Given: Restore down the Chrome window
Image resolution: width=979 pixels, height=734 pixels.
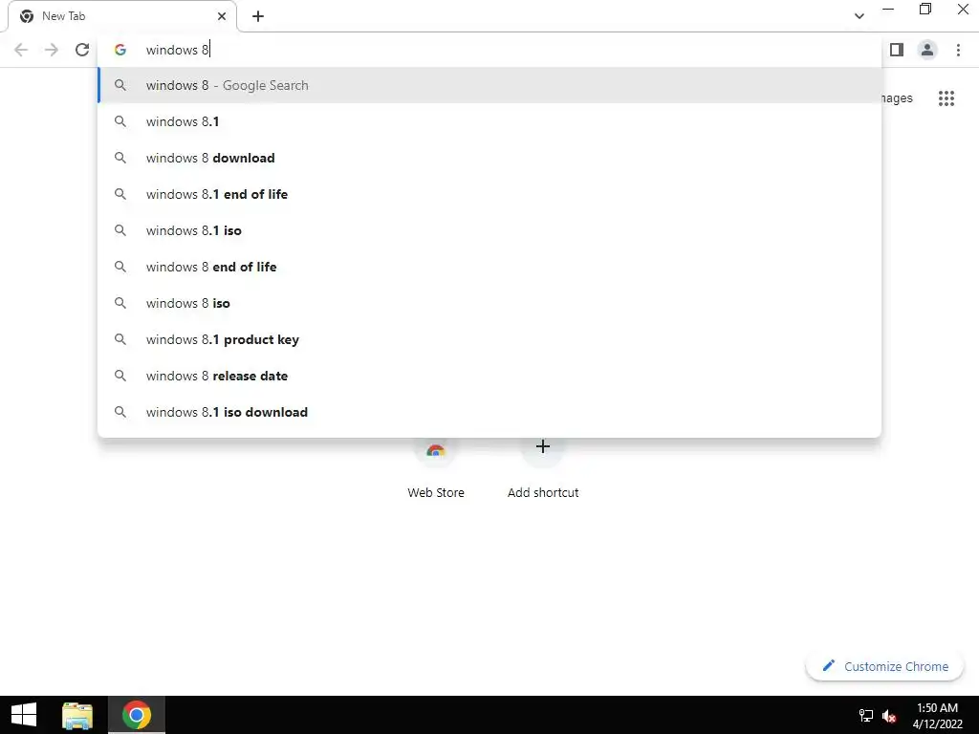Looking at the screenshot, I should 925,10.
